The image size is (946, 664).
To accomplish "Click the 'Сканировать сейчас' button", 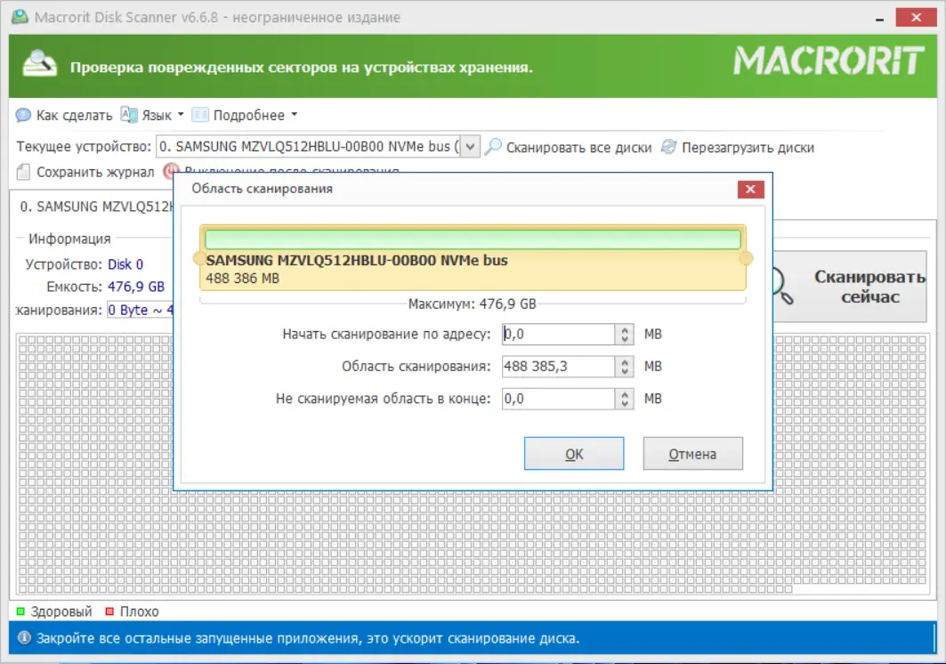I will [x=850, y=287].
